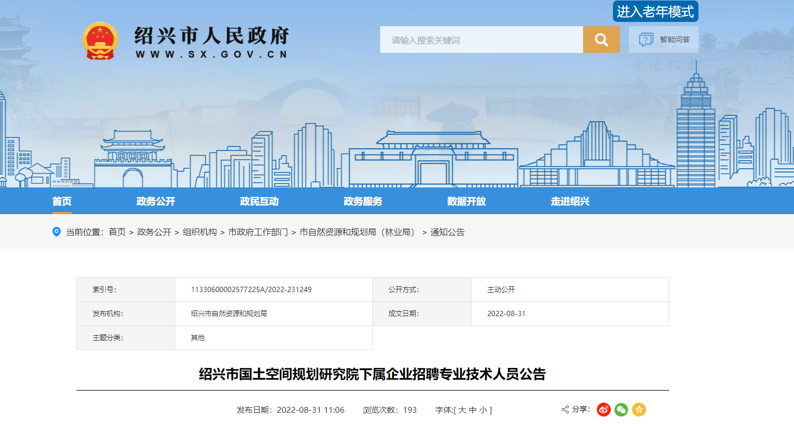Share the article via WeChat icon
Image resolution: width=794 pixels, height=424 pixels.
[x=621, y=410]
